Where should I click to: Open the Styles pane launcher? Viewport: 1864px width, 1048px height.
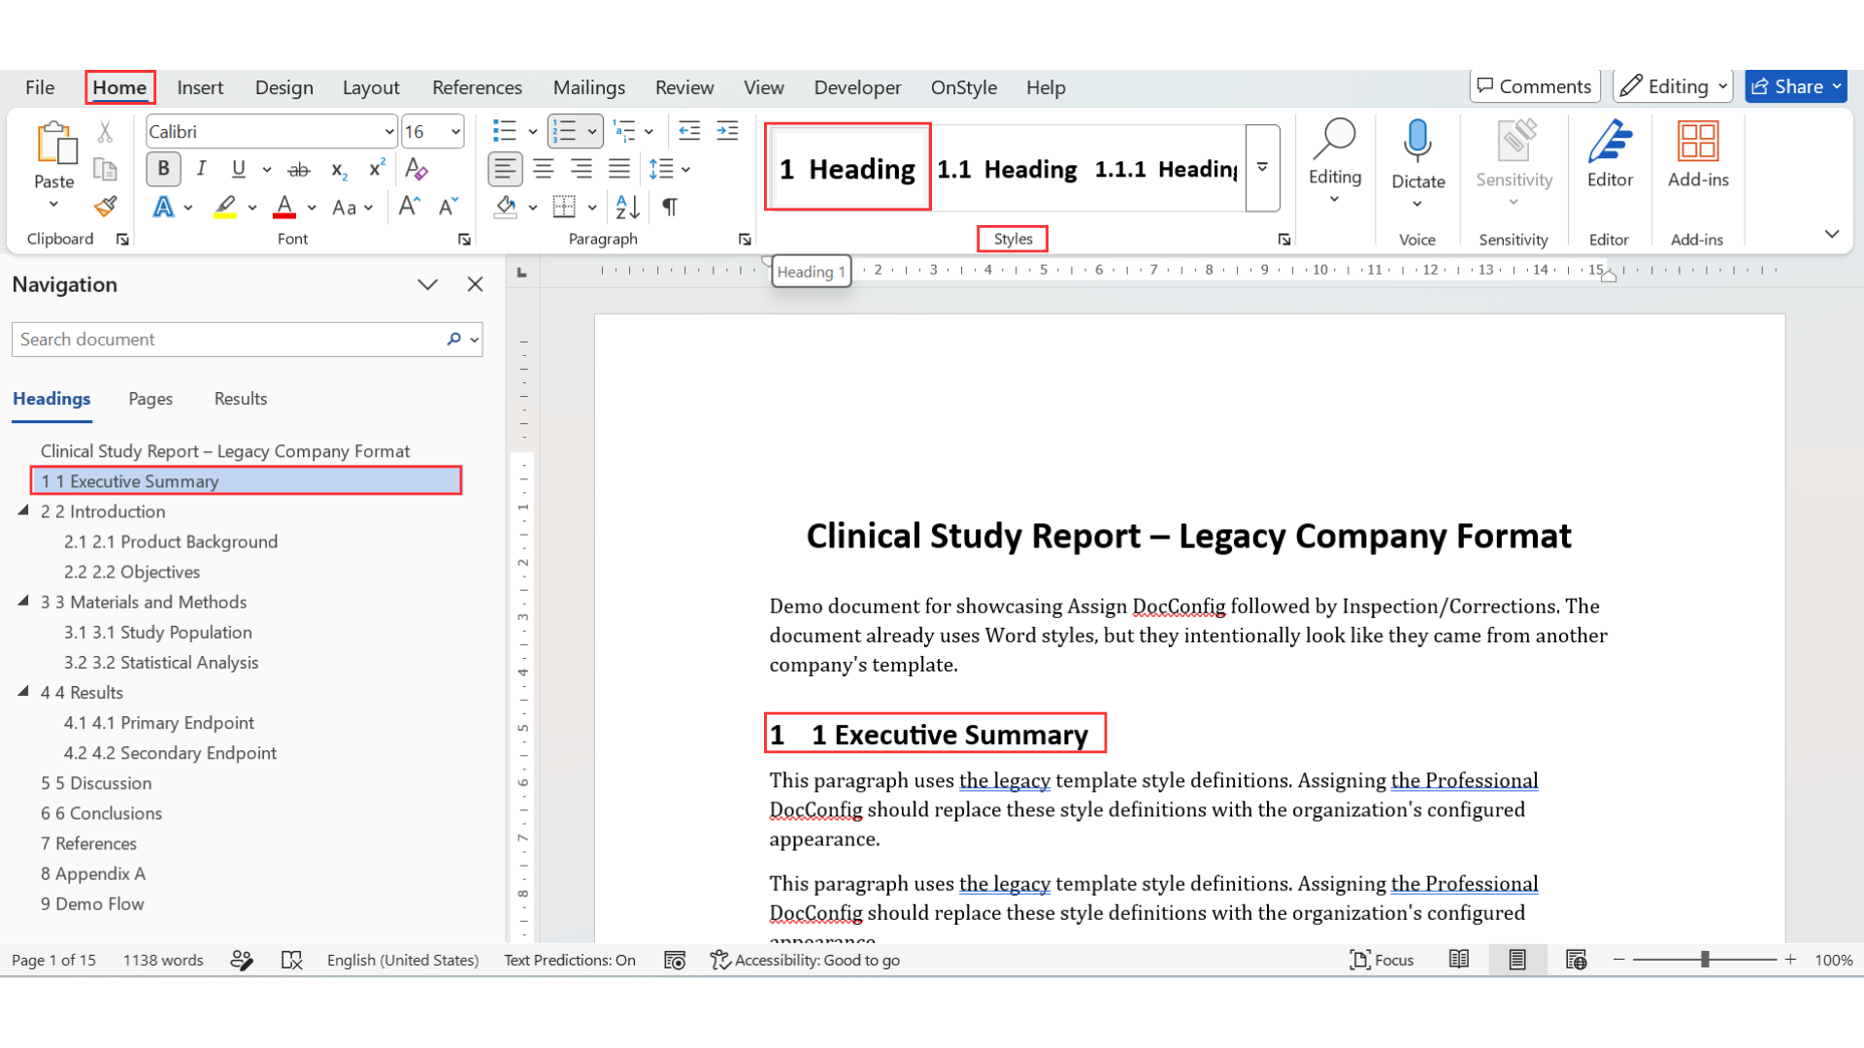pos(1284,240)
